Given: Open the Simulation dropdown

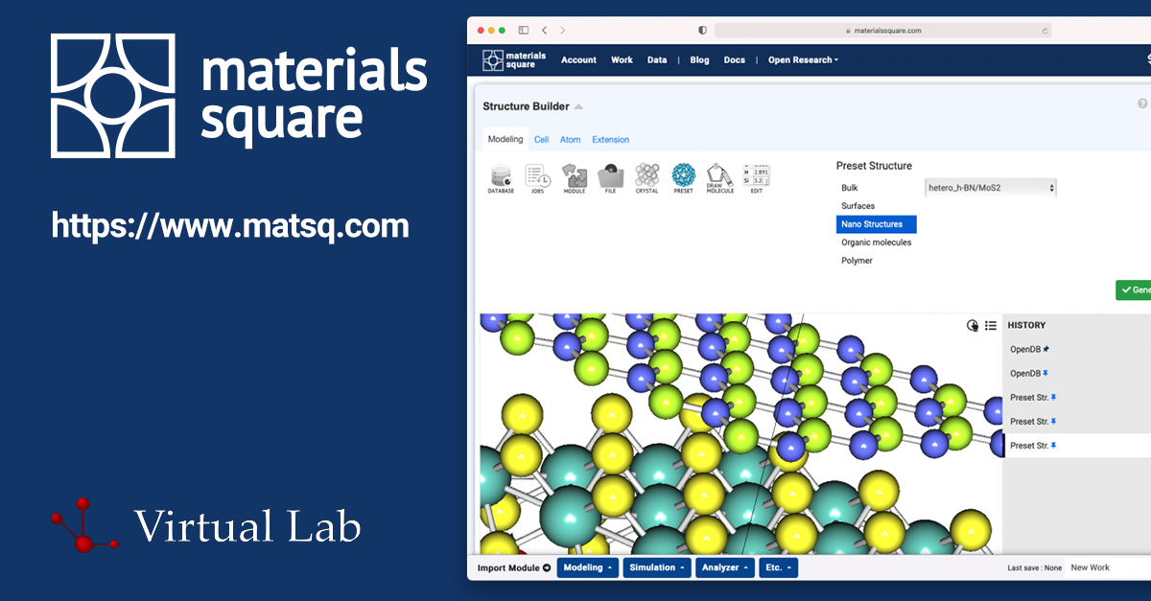Looking at the screenshot, I should tap(656, 566).
